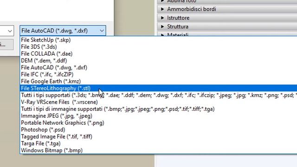
Task: Expand the Abbina foto panel
Action: pyautogui.click(x=227, y=2)
